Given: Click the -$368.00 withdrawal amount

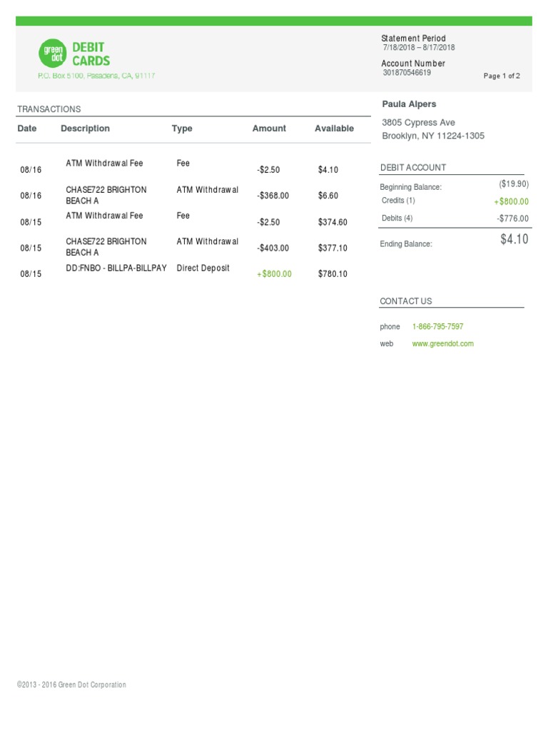Looking at the screenshot, I should coord(273,196).
